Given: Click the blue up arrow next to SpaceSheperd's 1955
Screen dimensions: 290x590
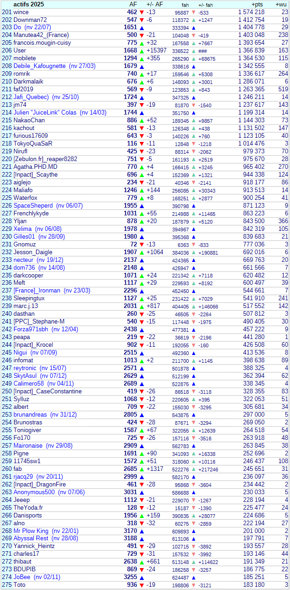Looking at the screenshot, I should click(x=142, y=206).
